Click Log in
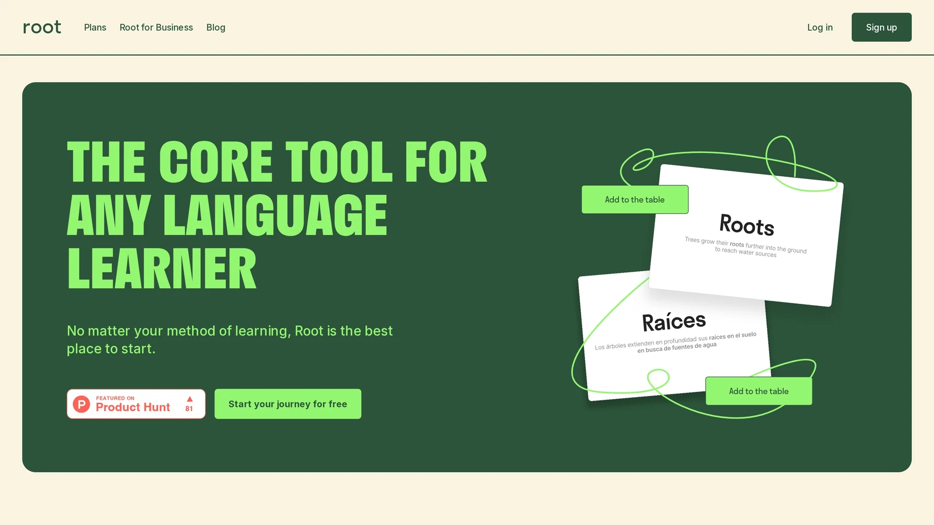Screen dimensions: 934x525 pyautogui.click(x=820, y=28)
